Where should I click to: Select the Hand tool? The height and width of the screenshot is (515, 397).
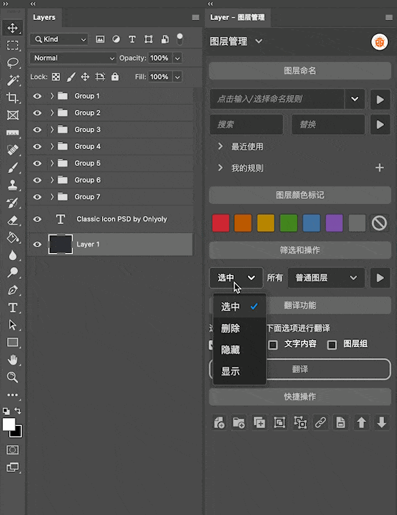point(12,360)
